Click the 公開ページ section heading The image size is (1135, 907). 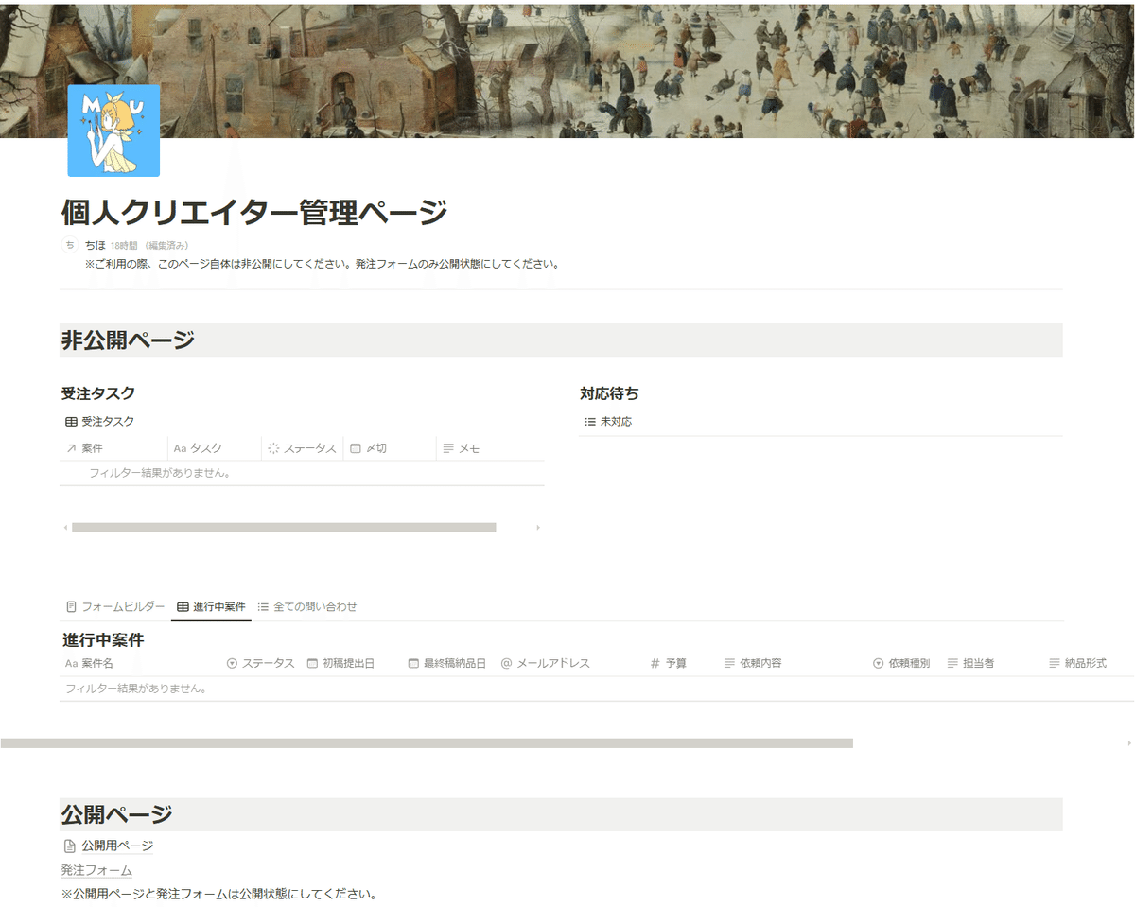[x=117, y=814]
